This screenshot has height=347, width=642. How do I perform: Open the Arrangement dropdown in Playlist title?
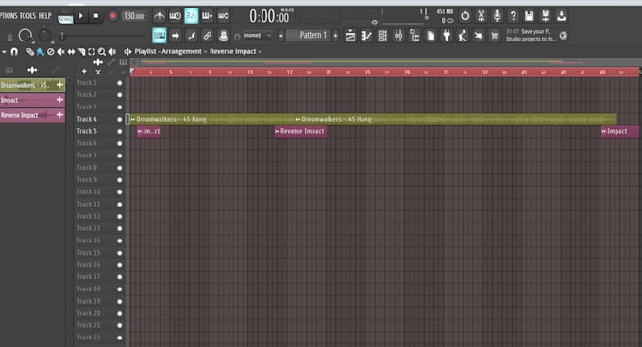click(184, 51)
